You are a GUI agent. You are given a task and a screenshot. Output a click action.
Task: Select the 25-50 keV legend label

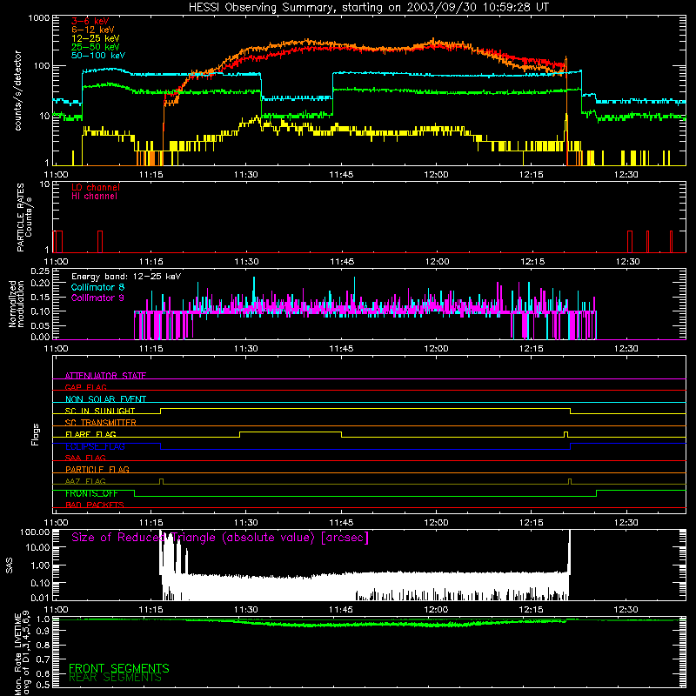tap(96, 47)
